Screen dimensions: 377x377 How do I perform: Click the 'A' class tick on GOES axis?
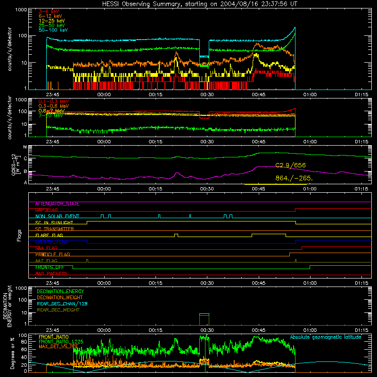(x=25, y=182)
